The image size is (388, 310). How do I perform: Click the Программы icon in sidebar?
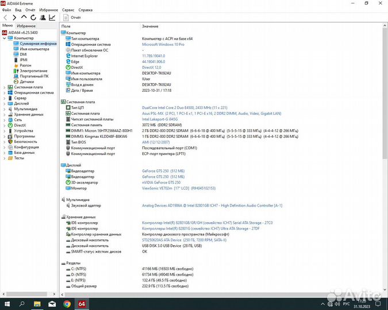coord(10,136)
